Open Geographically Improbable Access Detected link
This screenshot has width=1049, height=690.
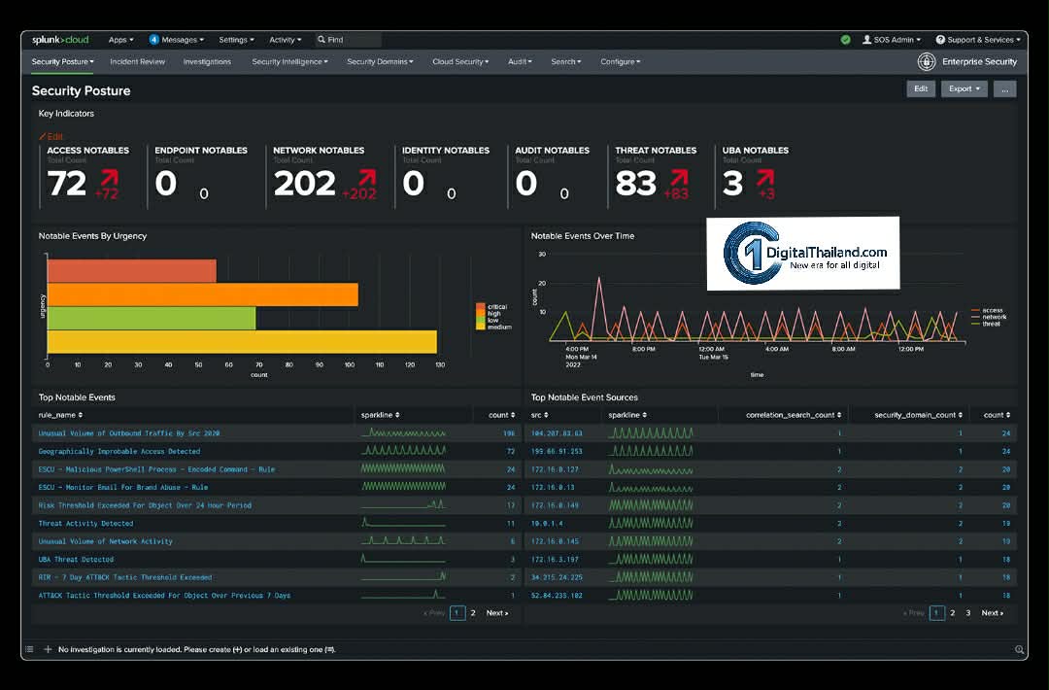tap(119, 451)
